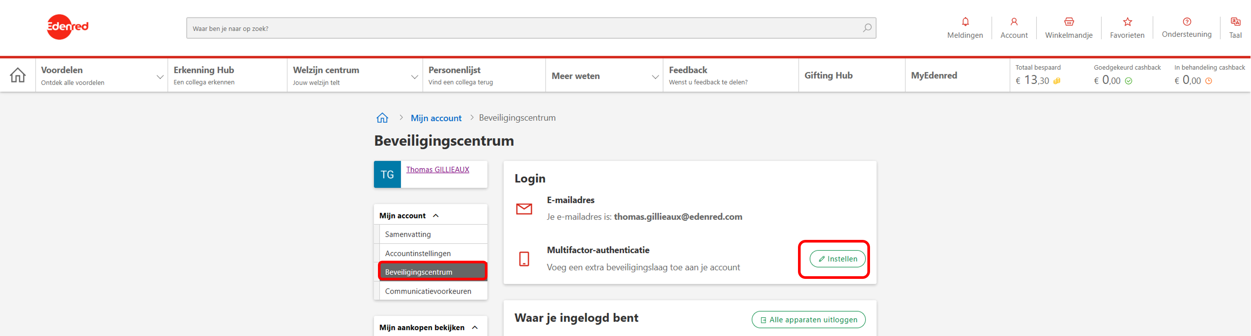The height and width of the screenshot is (336, 1251).
Task: Click the Mijn account breadcrumb link
Action: (x=436, y=118)
